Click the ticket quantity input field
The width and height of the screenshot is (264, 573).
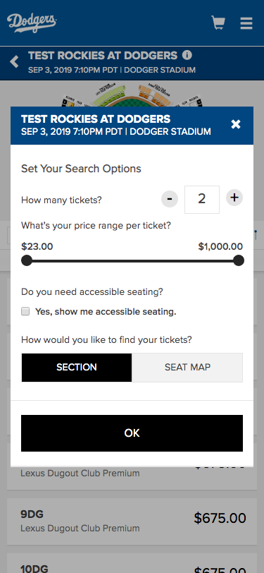tap(202, 200)
